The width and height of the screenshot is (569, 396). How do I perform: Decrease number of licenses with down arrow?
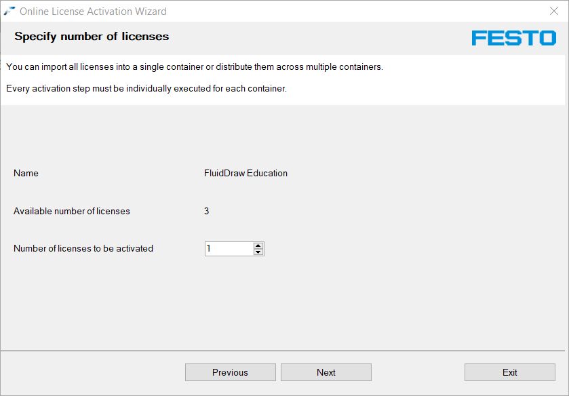pyautogui.click(x=258, y=252)
